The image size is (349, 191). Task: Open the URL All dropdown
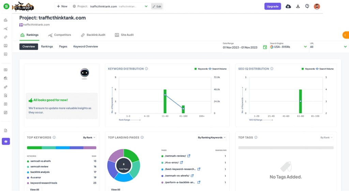pos(328,47)
